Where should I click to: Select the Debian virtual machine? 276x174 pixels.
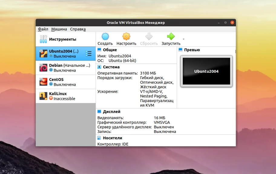[x=66, y=68]
